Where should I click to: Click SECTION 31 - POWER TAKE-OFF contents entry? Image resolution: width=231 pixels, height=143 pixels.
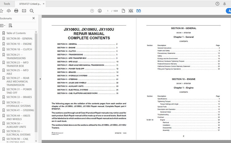88,69
